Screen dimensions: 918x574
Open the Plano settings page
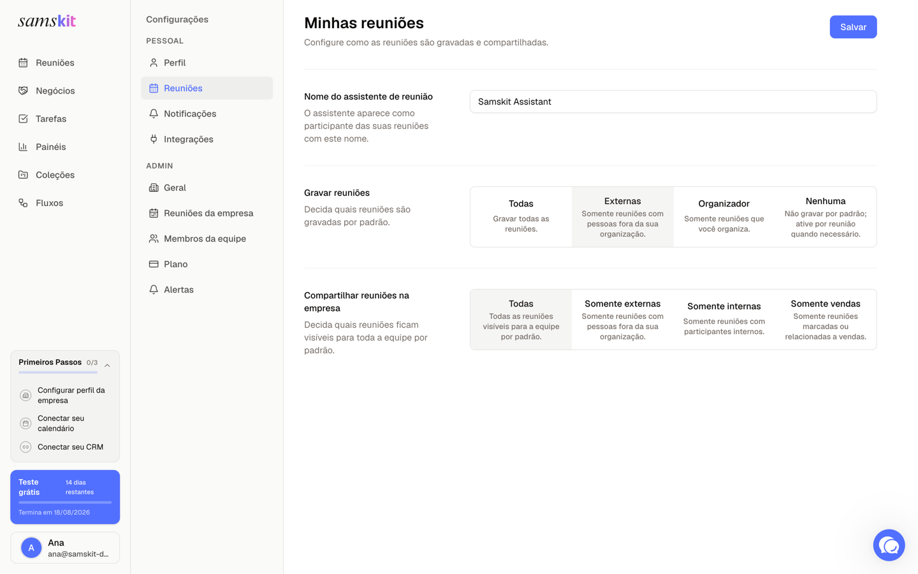(x=207, y=264)
